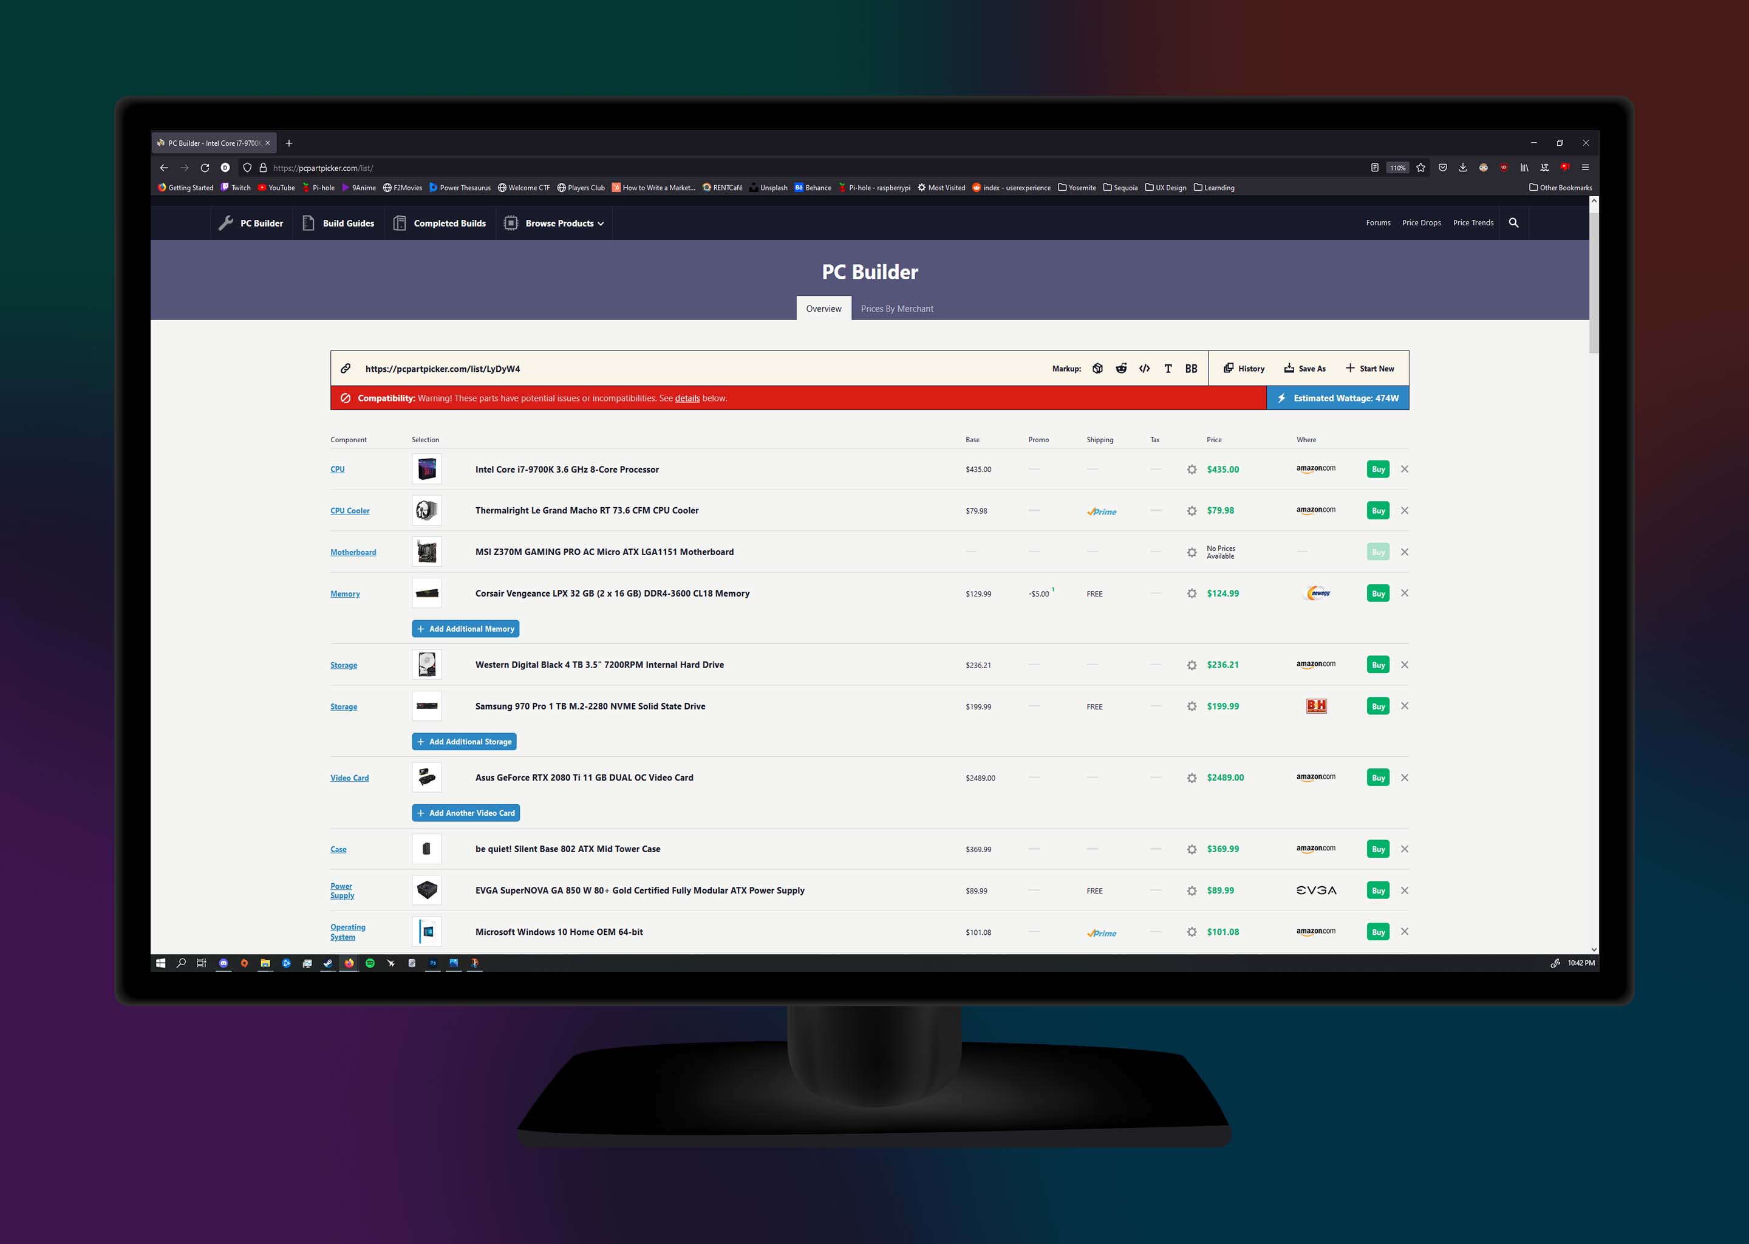The width and height of the screenshot is (1749, 1244).
Task: Open the compatibility details link
Action: (x=687, y=398)
